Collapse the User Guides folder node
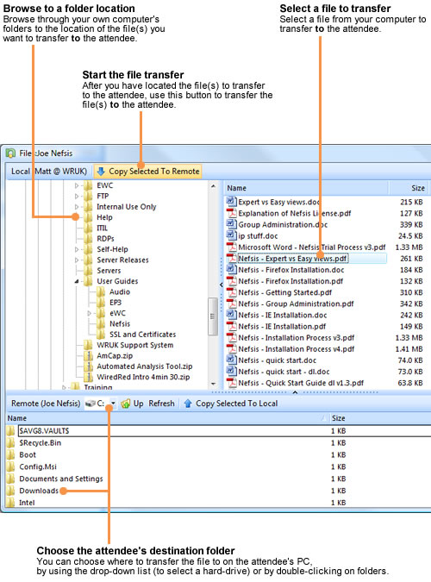The width and height of the screenshot is (431, 582). pyautogui.click(x=77, y=281)
